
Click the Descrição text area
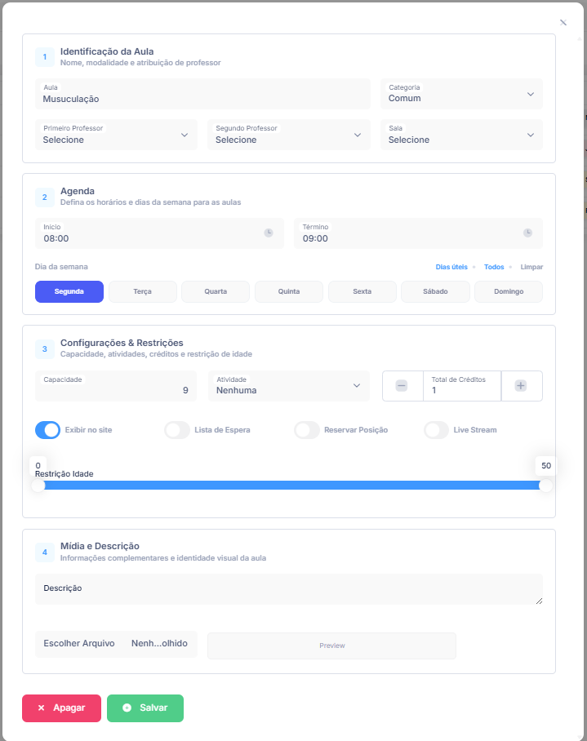[289, 589]
